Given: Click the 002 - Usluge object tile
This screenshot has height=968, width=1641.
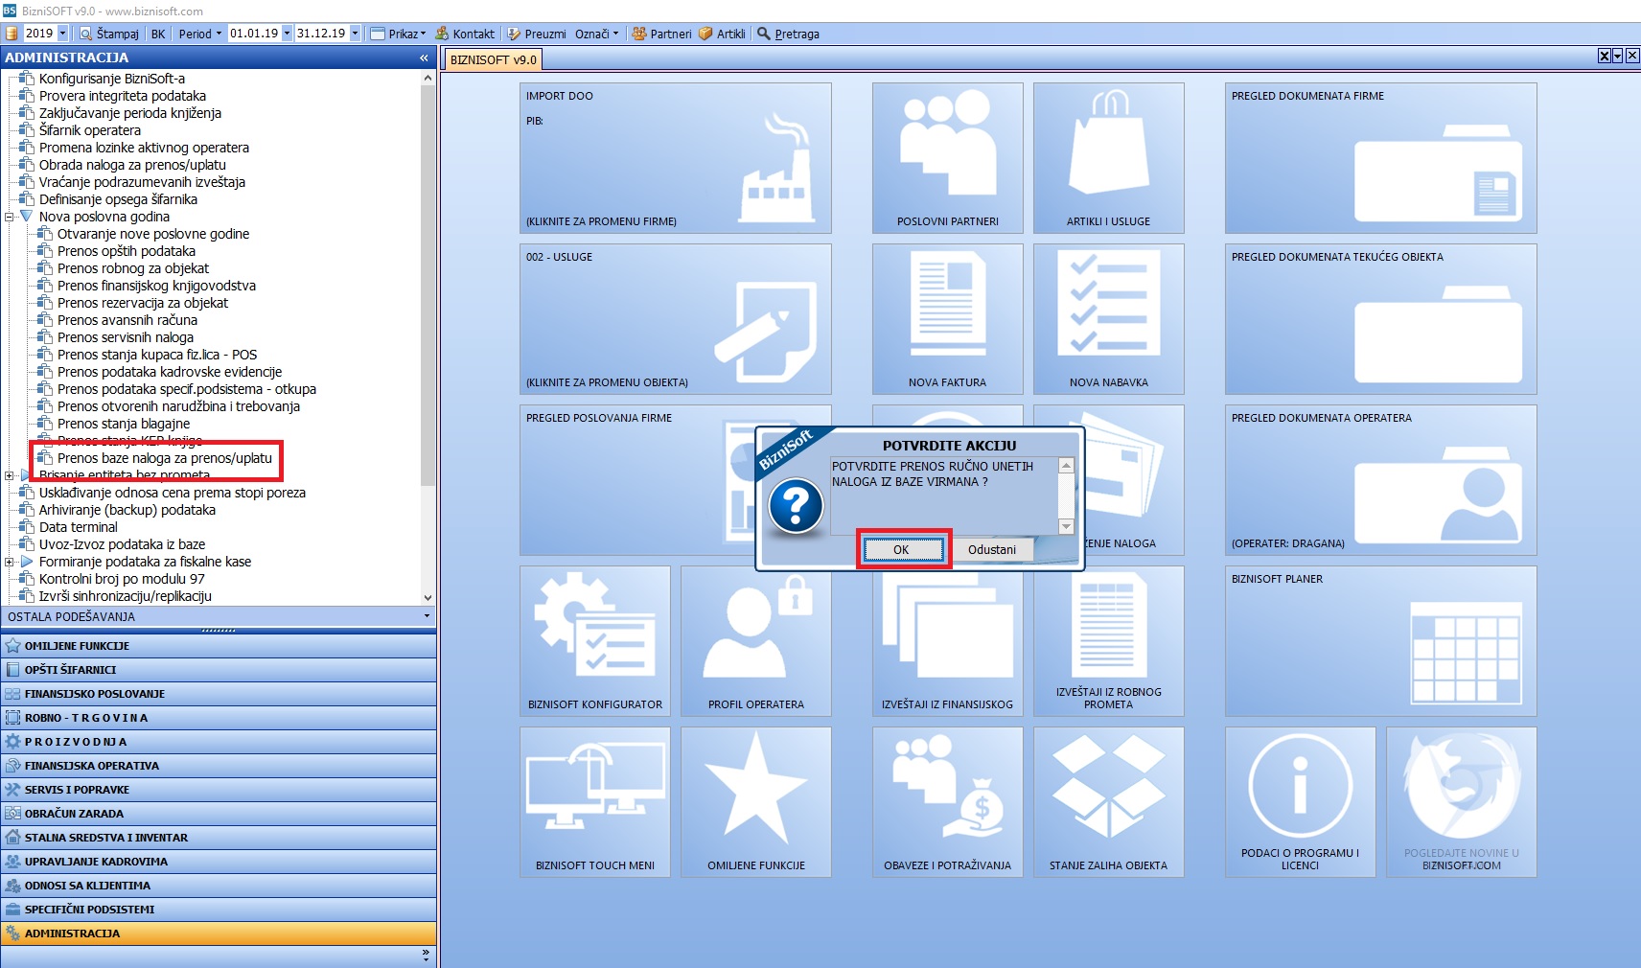Looking at the screenshot, I should pos(675,319).
